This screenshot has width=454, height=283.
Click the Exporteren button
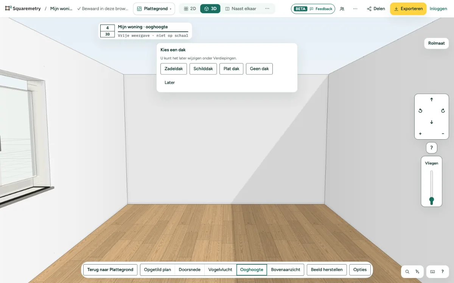click(408, 9)
